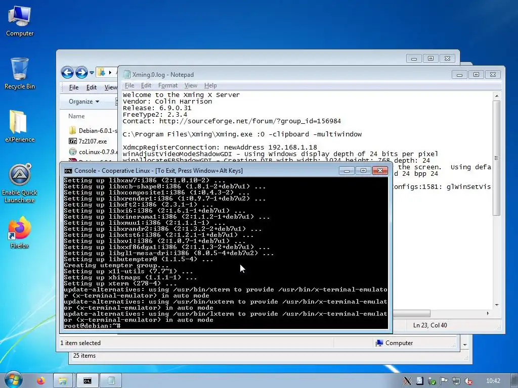Expand the Organize dropdown in Explorer

pos(84,101)
